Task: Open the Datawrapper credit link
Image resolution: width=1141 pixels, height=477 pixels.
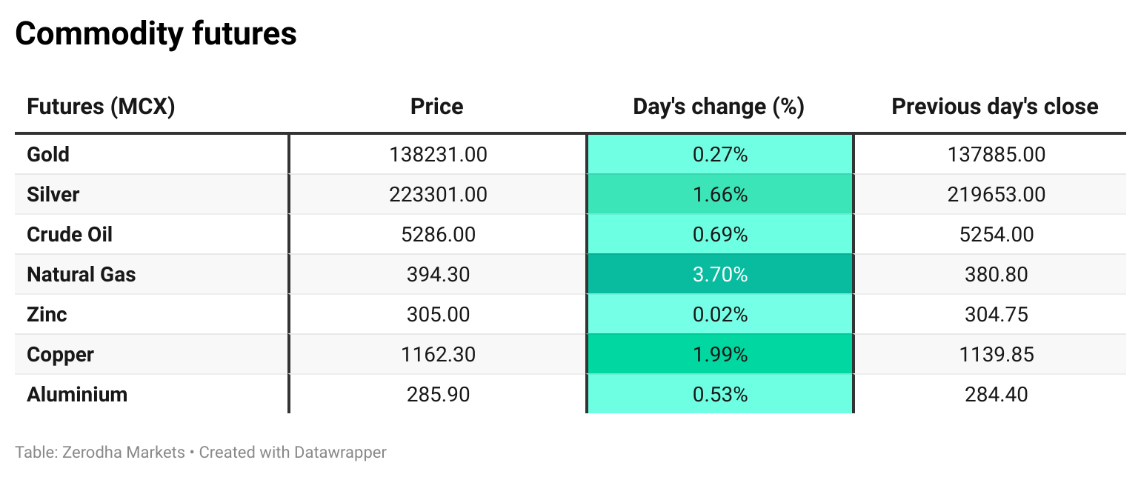Action: (x=340, y=452)
